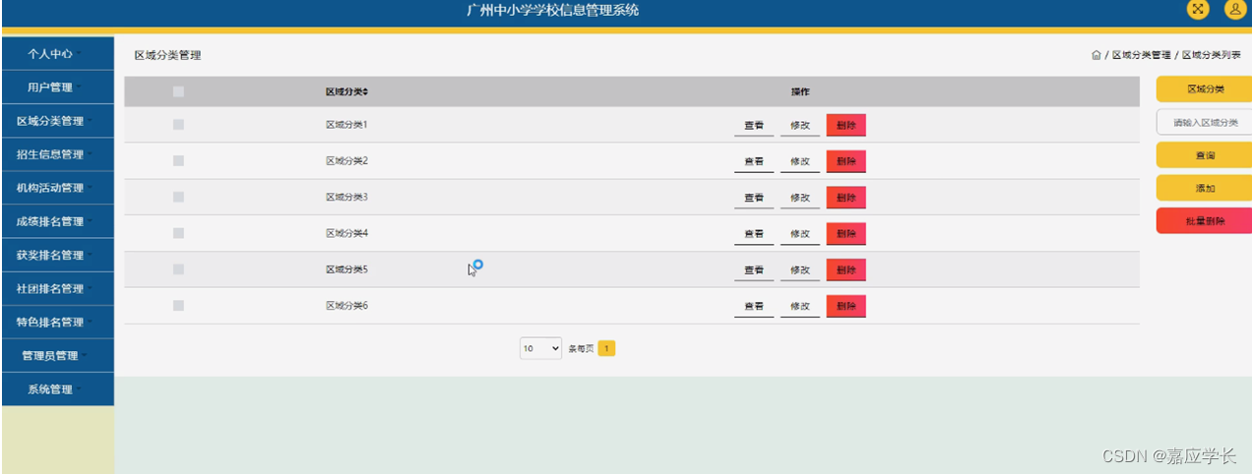Select the 区域分类4 name cell

(x=346, y=233)
